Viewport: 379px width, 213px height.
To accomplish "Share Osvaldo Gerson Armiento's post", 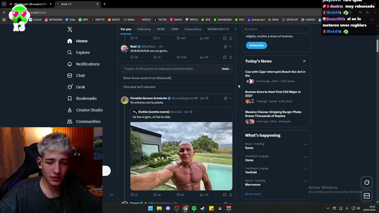I will pyautogui.click(x=231, y=195).
